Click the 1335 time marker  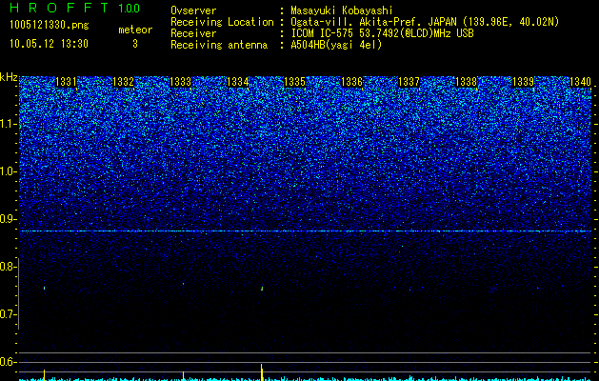pyautogui.click(x=294, y=82)
